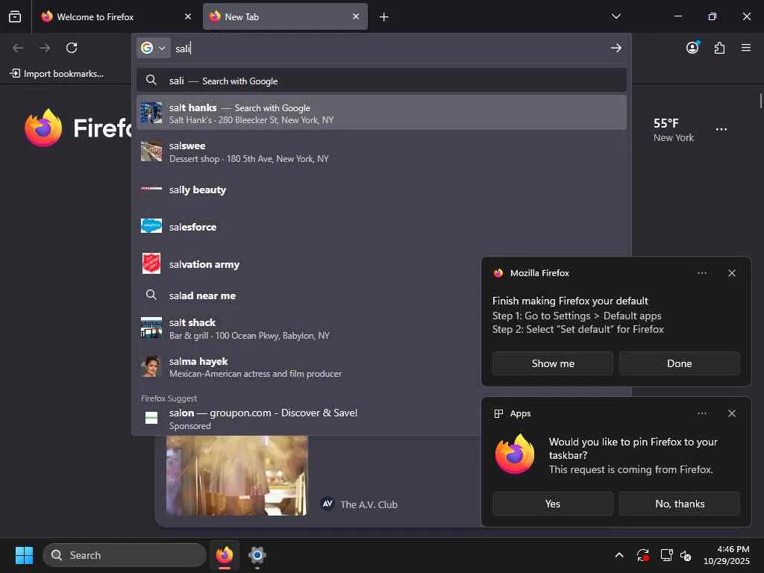
Task: Click the Salvation Army shield icon
Action: [x=151, y=263]
